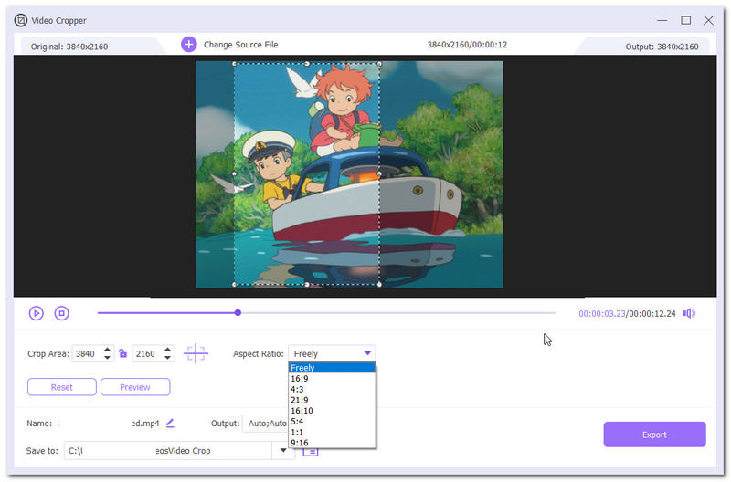Click the Reset button
Viewport: 731px width, 482px height.
(x=62, y=387)
